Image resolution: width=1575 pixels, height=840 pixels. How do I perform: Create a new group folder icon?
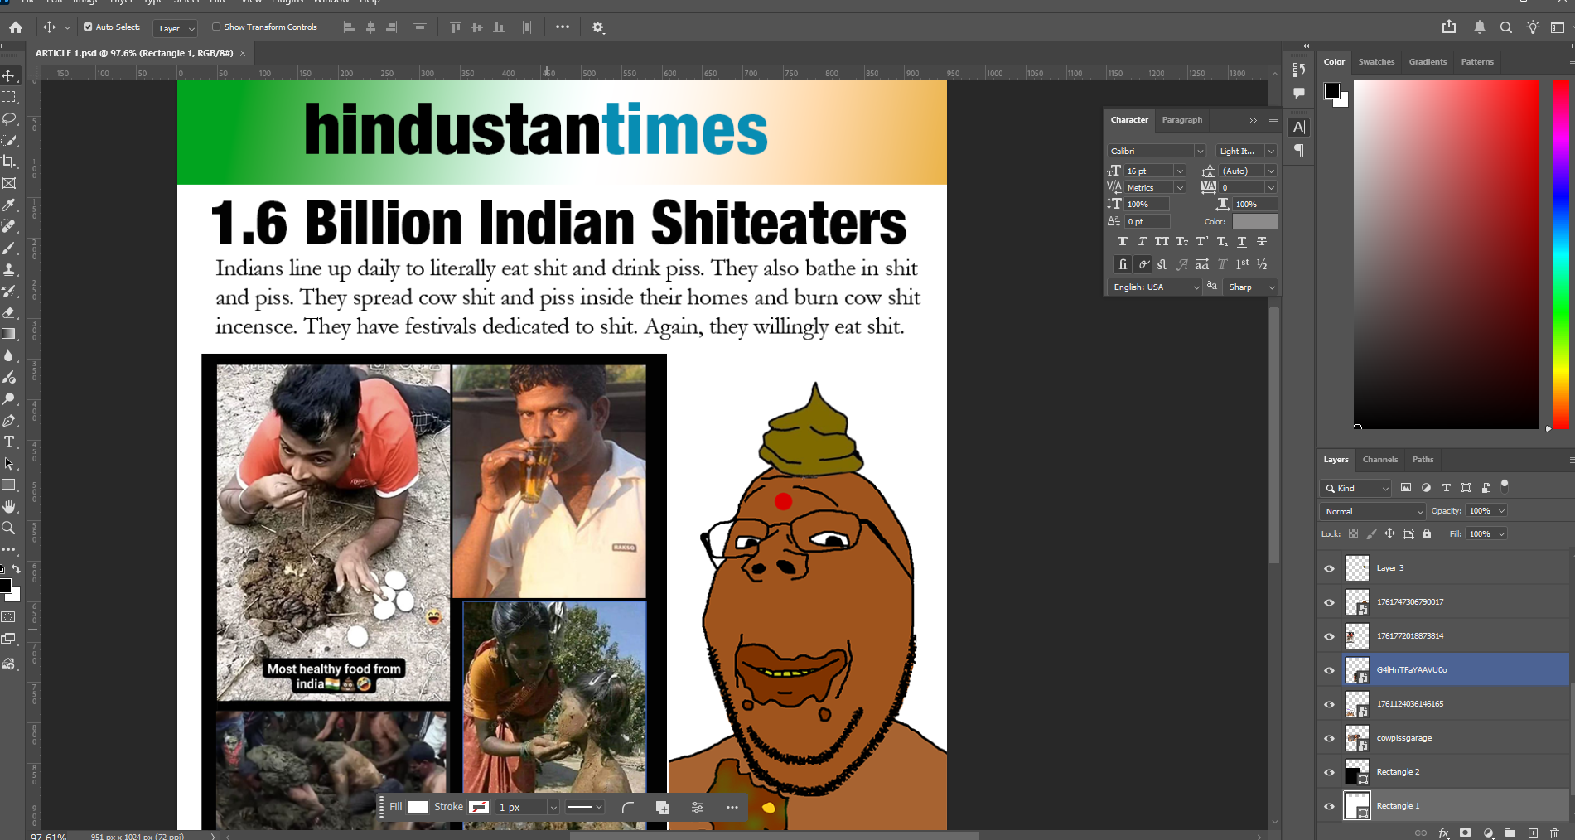click(1510, 833)
